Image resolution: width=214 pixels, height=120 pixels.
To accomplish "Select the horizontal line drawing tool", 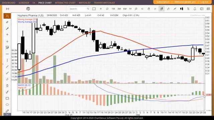I will coord(7,54).
